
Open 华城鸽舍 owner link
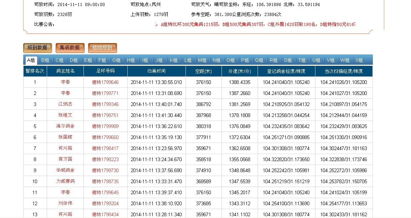point(65,170)
